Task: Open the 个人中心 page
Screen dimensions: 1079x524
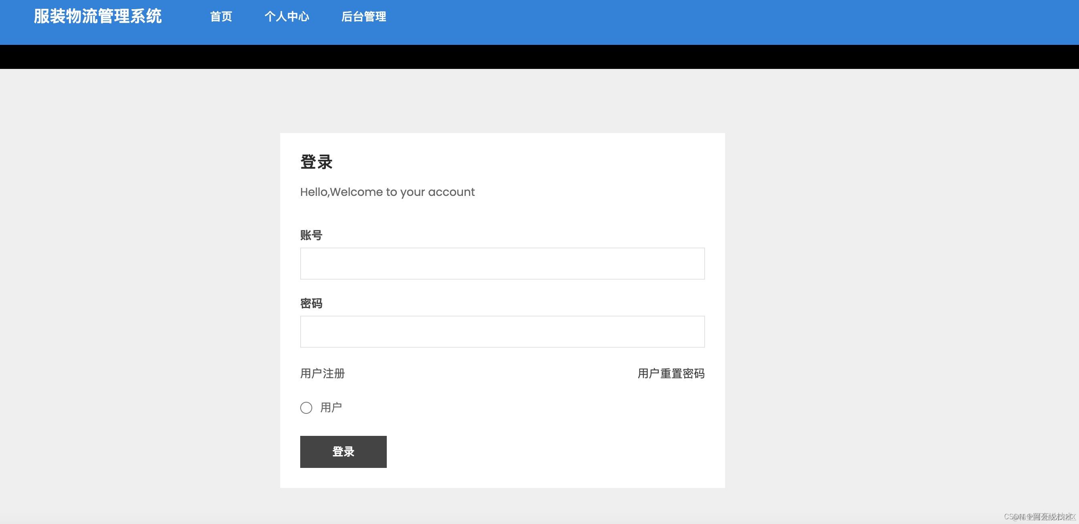Action: 287,17
